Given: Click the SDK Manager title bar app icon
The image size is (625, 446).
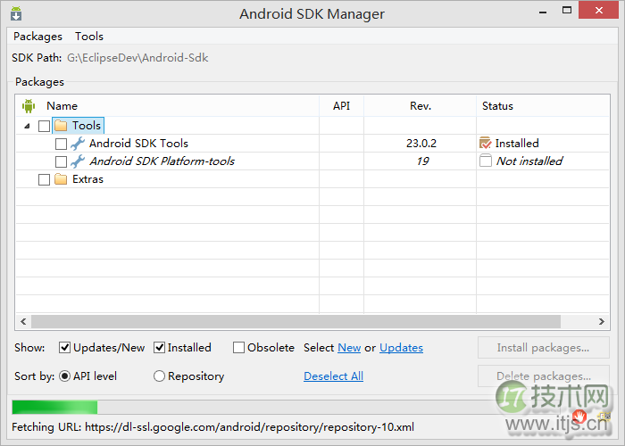Looking at the screenshot, I should click(16, 13).
